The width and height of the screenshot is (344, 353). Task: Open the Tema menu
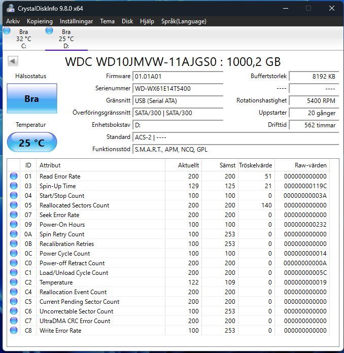click(x=107, y=21)
